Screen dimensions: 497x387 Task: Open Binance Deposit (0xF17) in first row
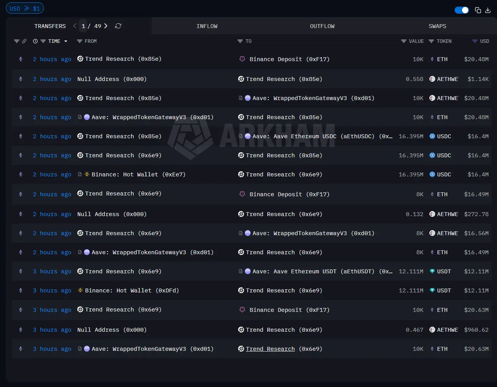289,59
